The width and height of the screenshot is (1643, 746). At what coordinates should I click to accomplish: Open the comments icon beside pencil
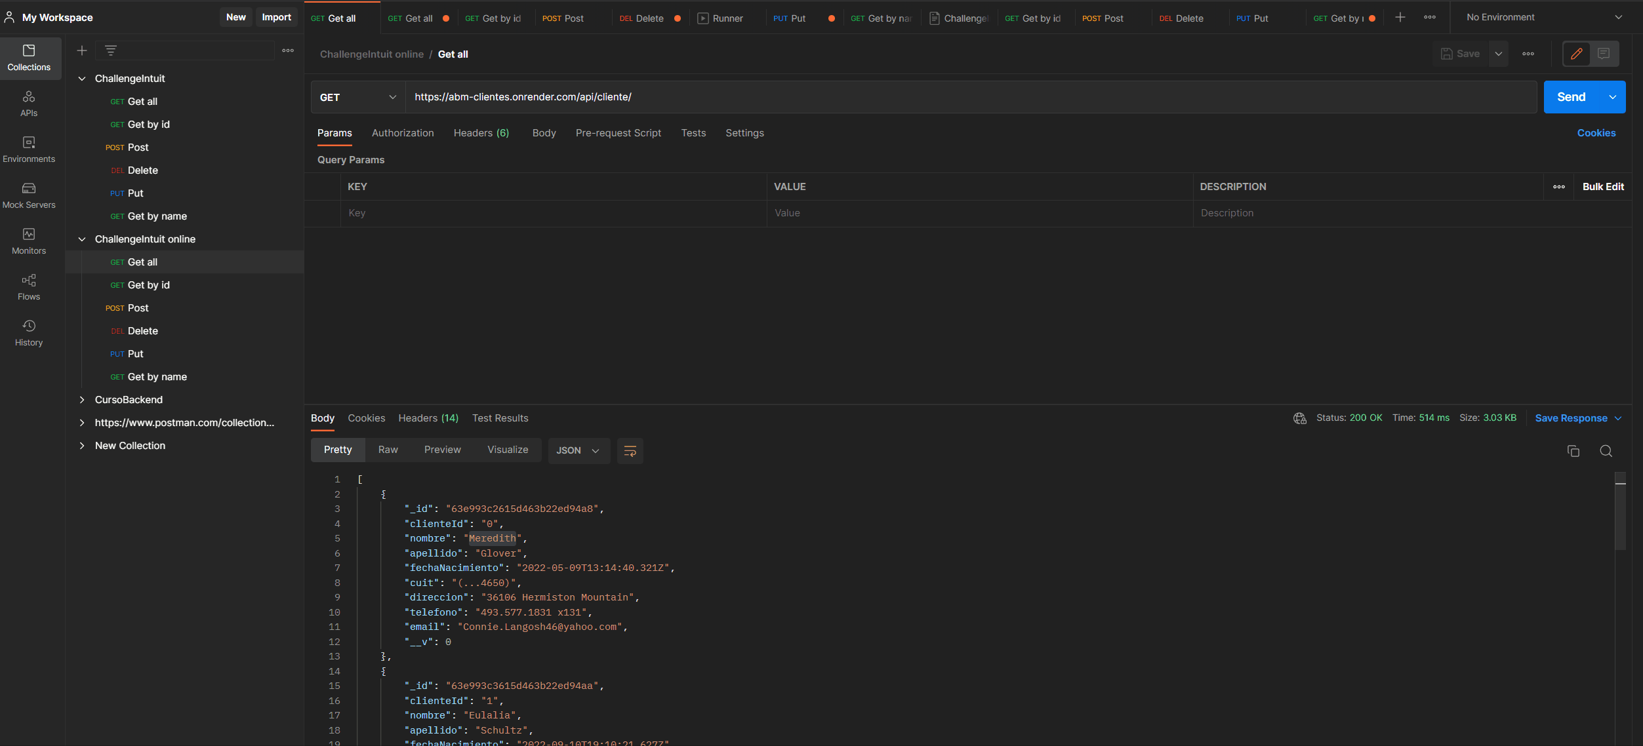tap(1604, 54)
